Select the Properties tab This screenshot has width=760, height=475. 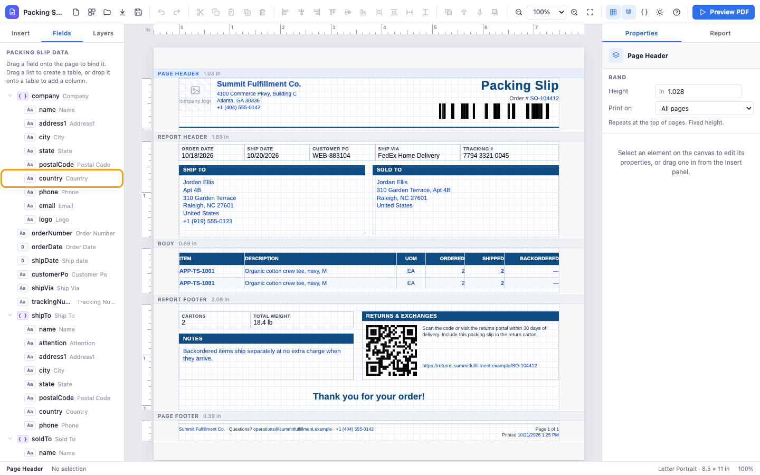pyautogui.click(x=641, y=33)
